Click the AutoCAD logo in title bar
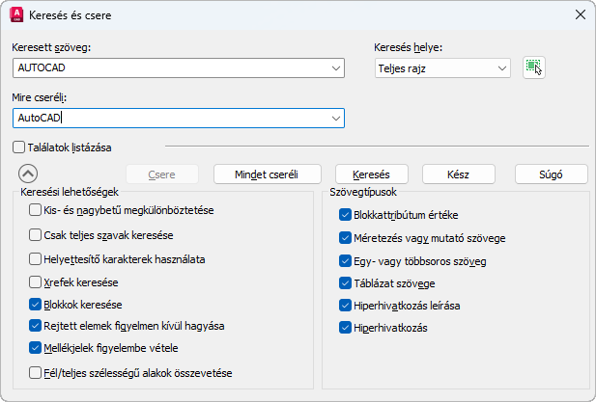 [16, 14]
